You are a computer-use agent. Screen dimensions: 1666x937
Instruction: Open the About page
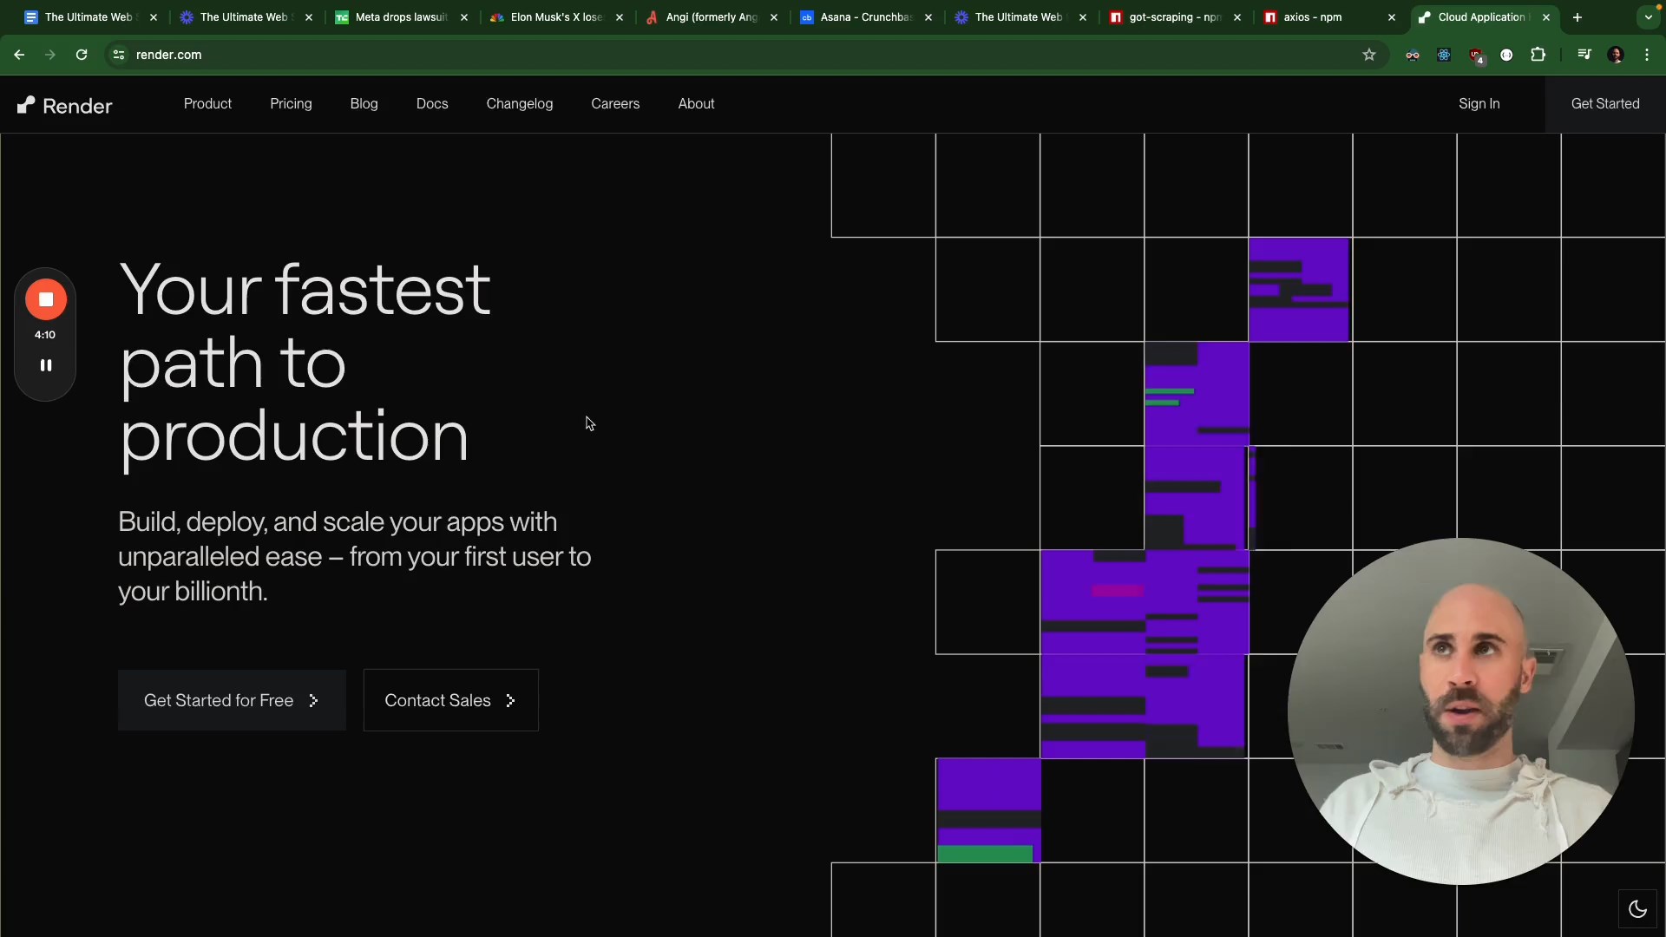[696, 104]
